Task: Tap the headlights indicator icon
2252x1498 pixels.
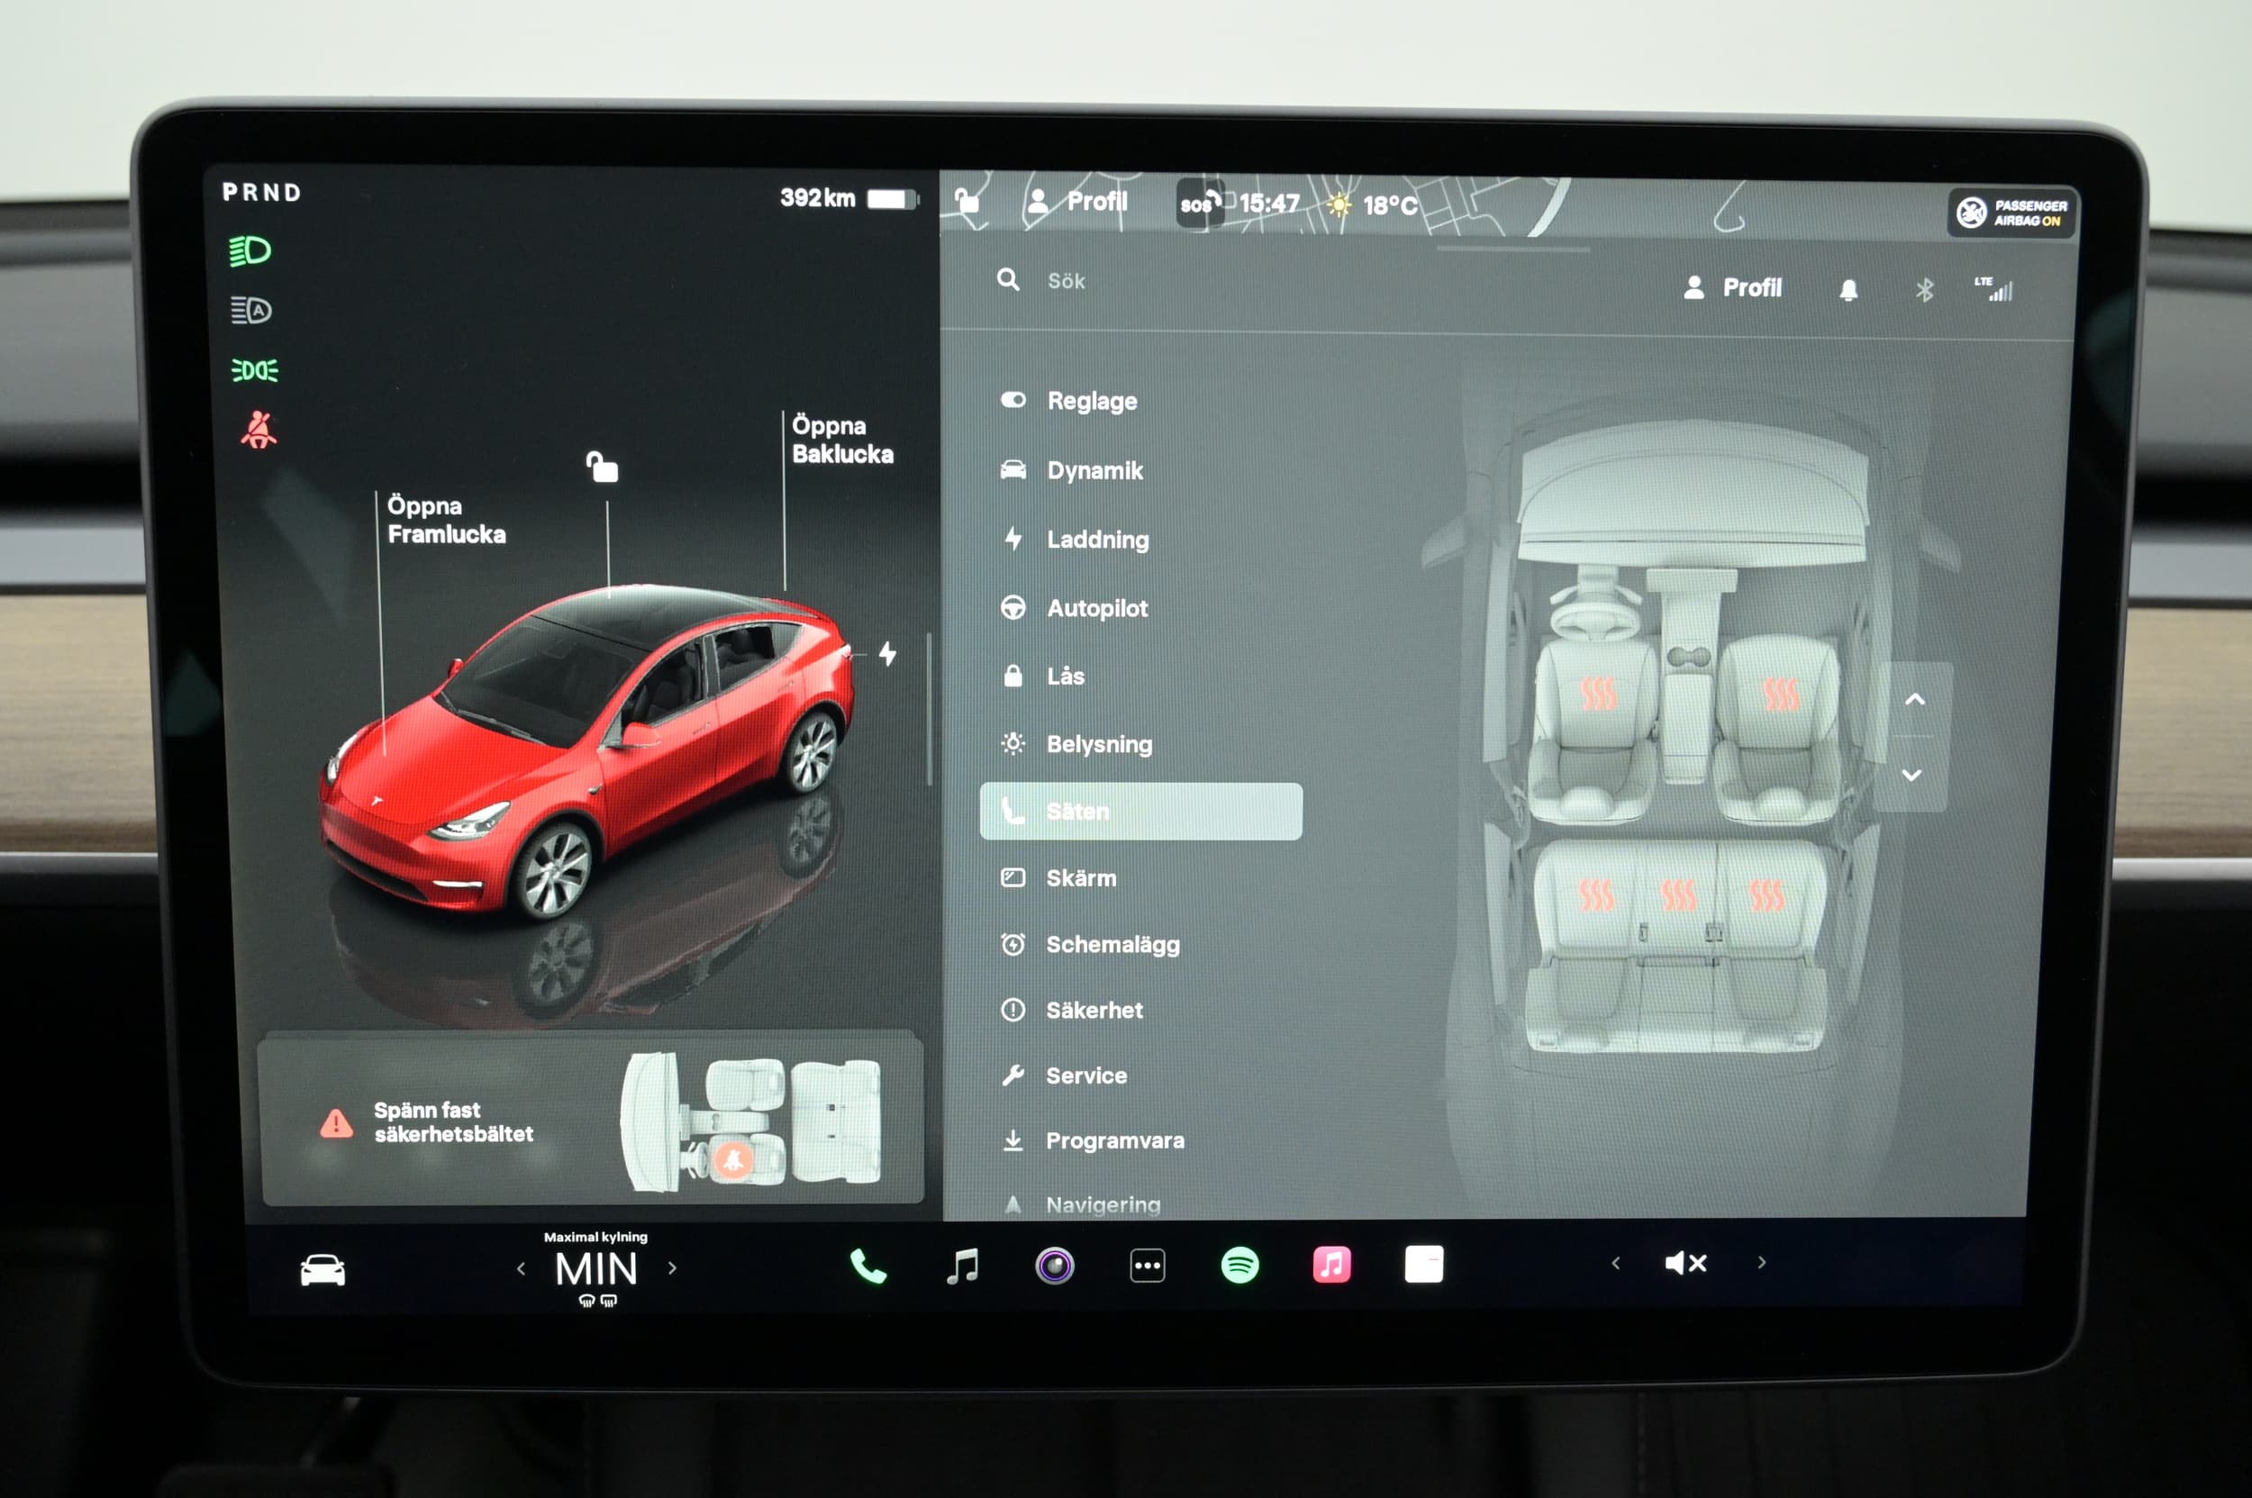Action: pyautogui.click(x=250, y=250)
